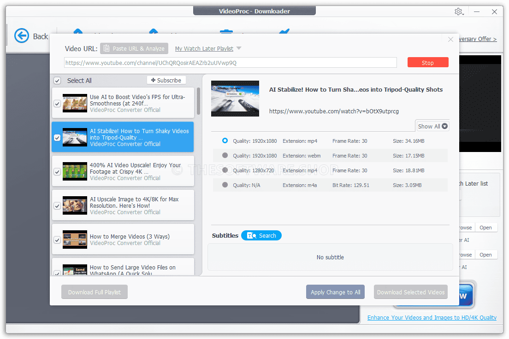
Task: Click the 'Size: 34.16MB' value
Action: coord(408,141)
